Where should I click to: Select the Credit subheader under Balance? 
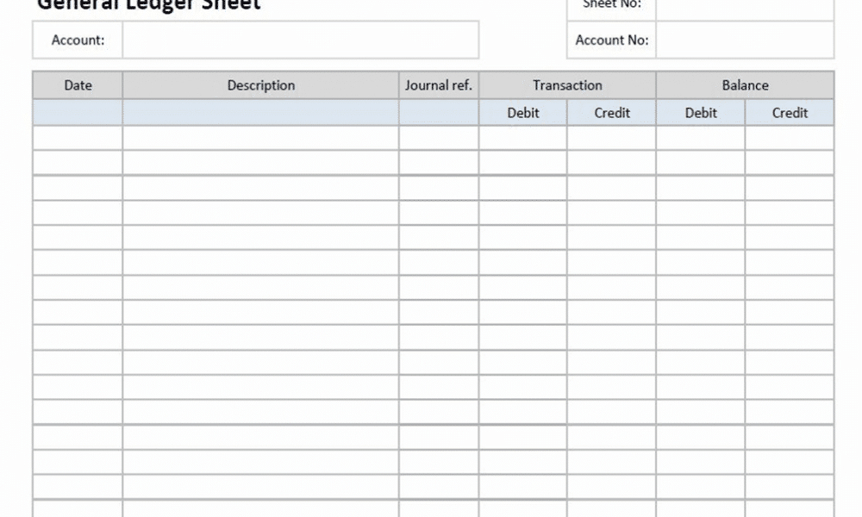[790, 113]
